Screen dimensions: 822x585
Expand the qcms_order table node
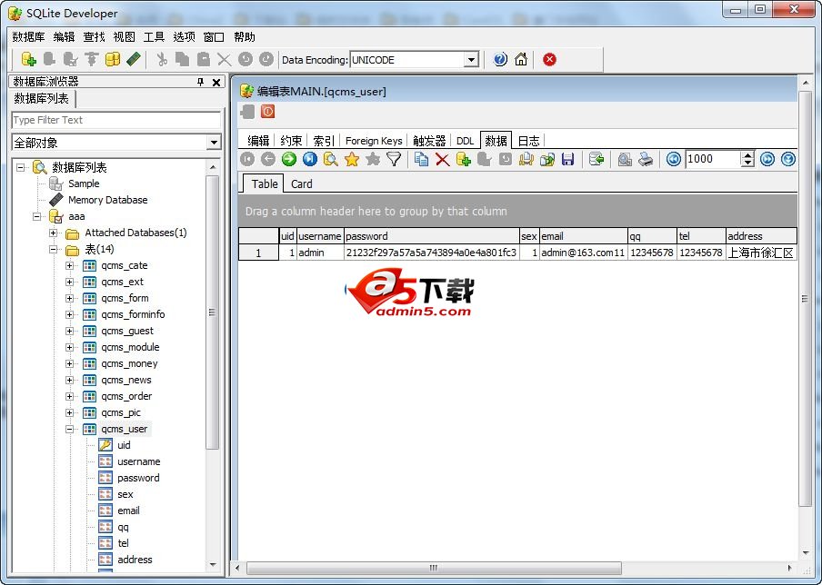click(69, 396)
